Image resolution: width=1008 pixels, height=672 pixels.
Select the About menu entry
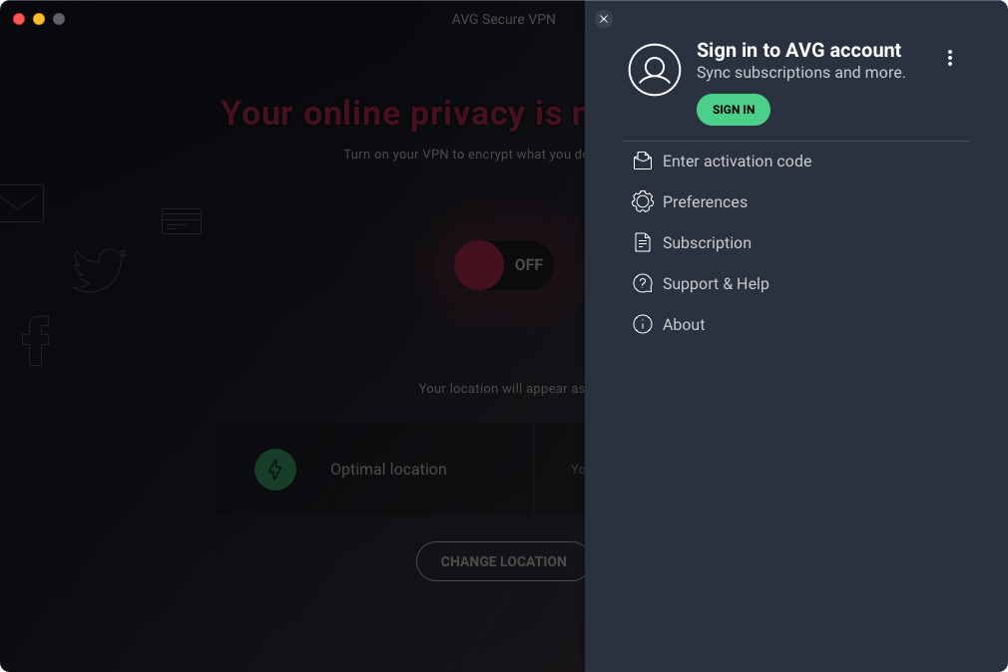tap(684, 324)
